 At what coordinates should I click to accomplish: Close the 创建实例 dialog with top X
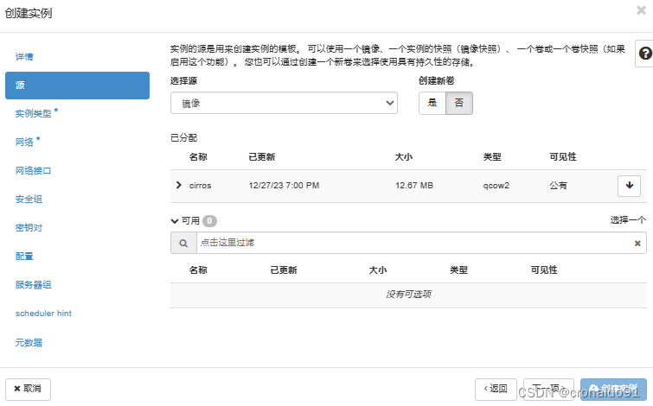pos(642,10)
